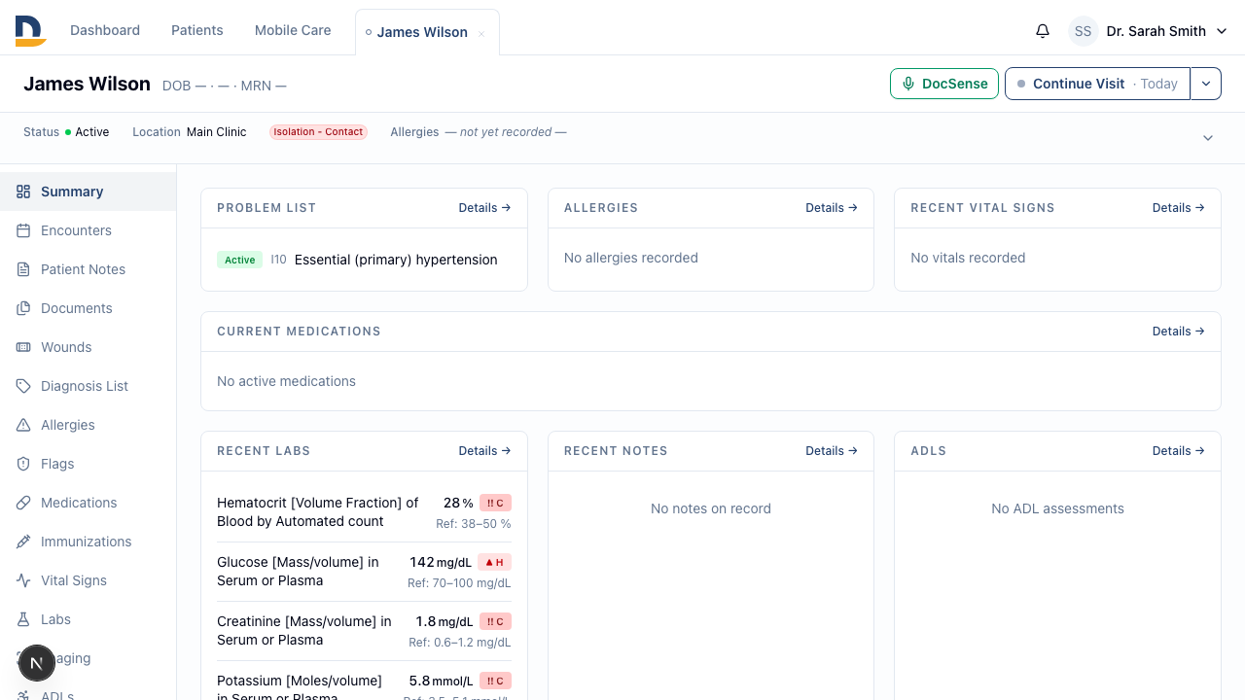Click the Labs flask icon
The height and width of the screenshot is (700, 1245).
[x=23, y=619]
